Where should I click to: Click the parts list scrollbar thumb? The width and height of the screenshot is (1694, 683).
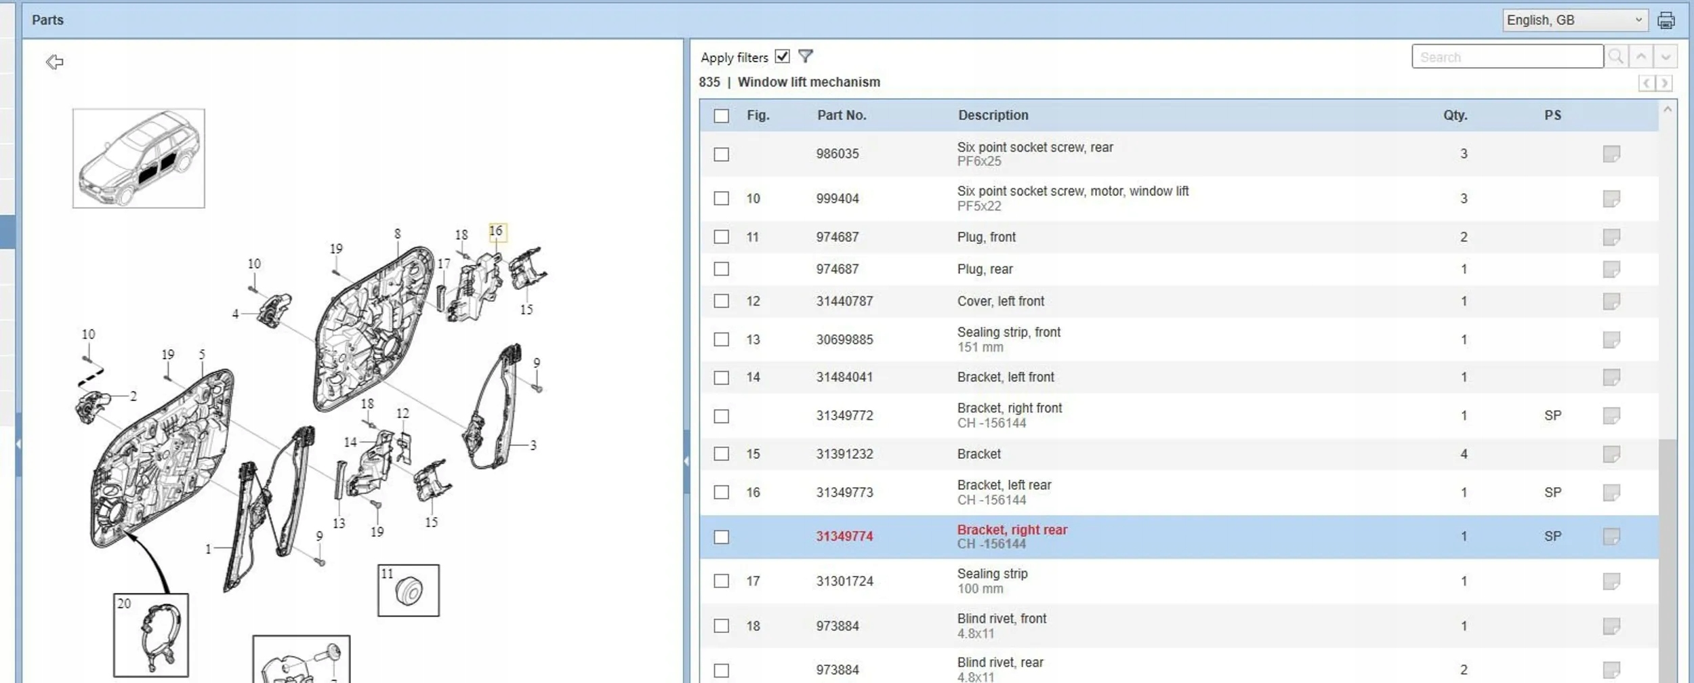point(1668,561)
